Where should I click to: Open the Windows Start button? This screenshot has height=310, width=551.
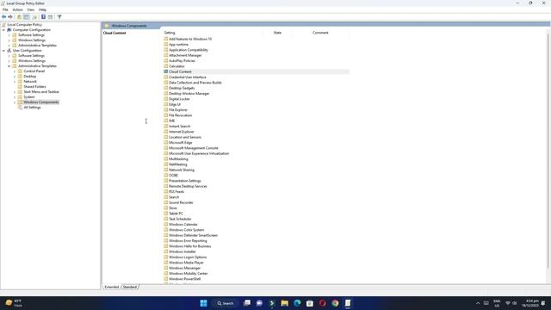coord(203,303)
